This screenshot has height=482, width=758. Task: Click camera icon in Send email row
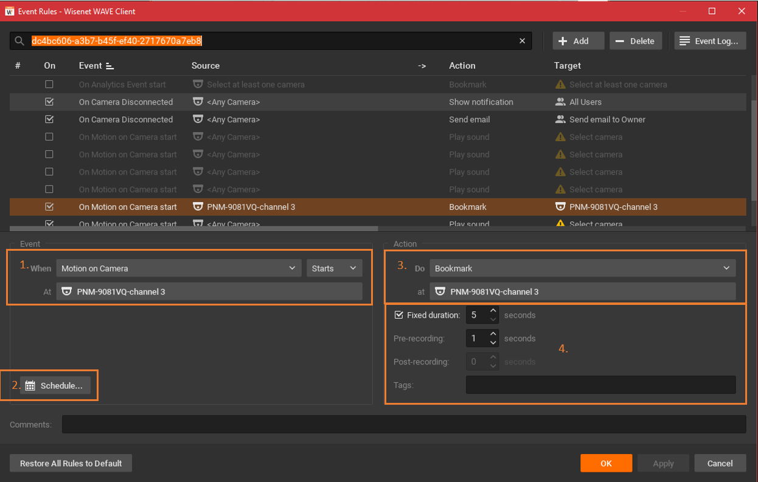pos(198,119)
